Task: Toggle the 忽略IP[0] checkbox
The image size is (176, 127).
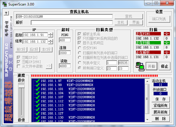Action: [x=19, y=57]
